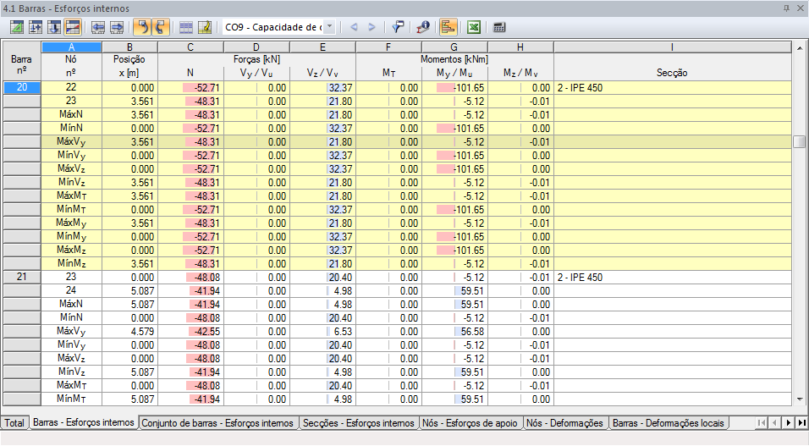The image size is (809, 446).
Task: Select column E header
Action: pos(322,47)
